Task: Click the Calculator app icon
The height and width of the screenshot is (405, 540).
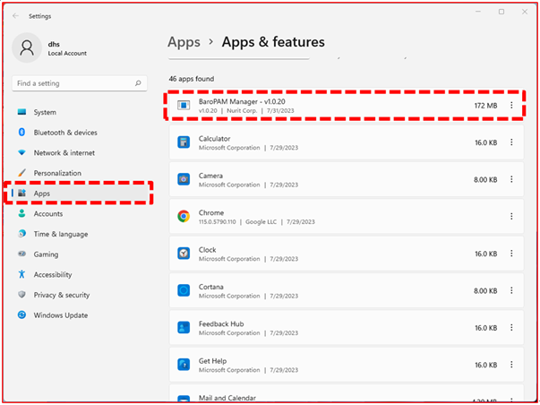Action: 184,142
